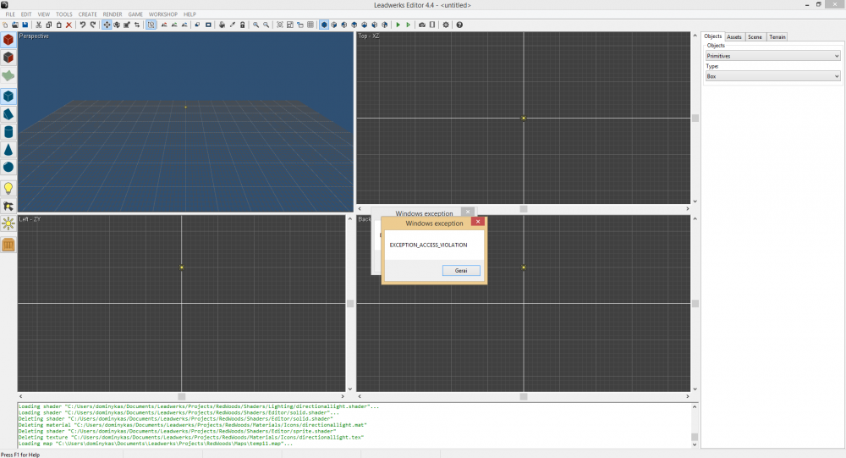The width and height of the screenshot is (846, 458).
Task: Click the red delete X toolbar icon
Action: 69,25
